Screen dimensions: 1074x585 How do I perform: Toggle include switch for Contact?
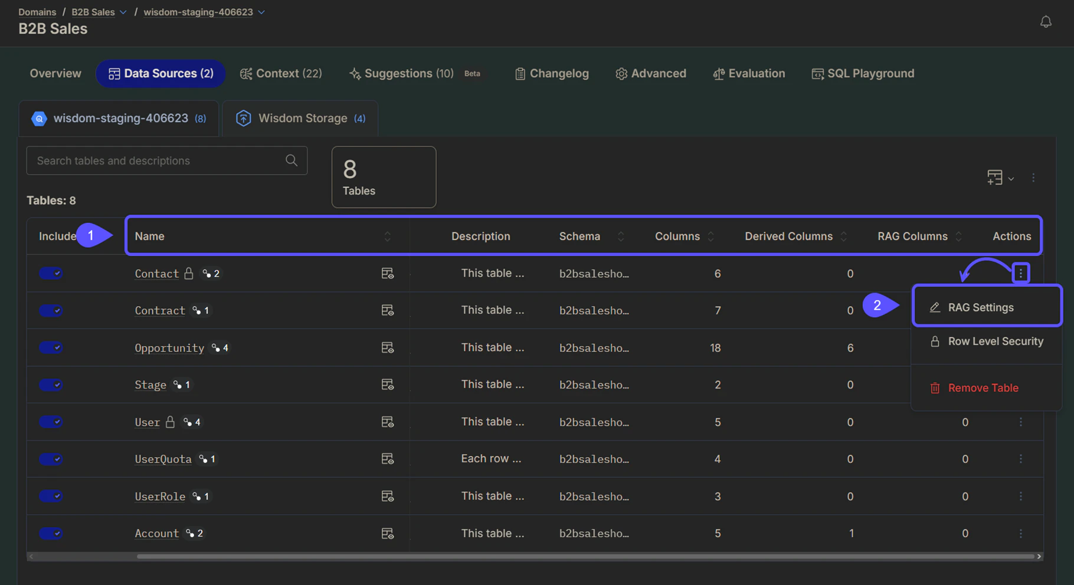(x=51, y=273)
